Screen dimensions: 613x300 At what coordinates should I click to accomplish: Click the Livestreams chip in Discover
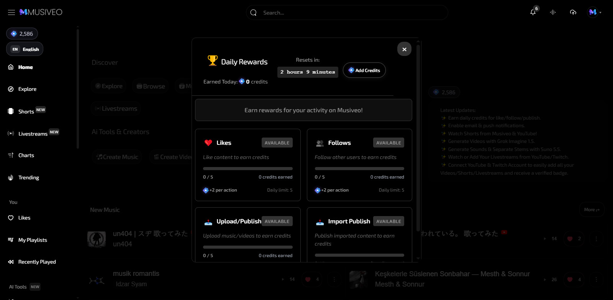116,109
